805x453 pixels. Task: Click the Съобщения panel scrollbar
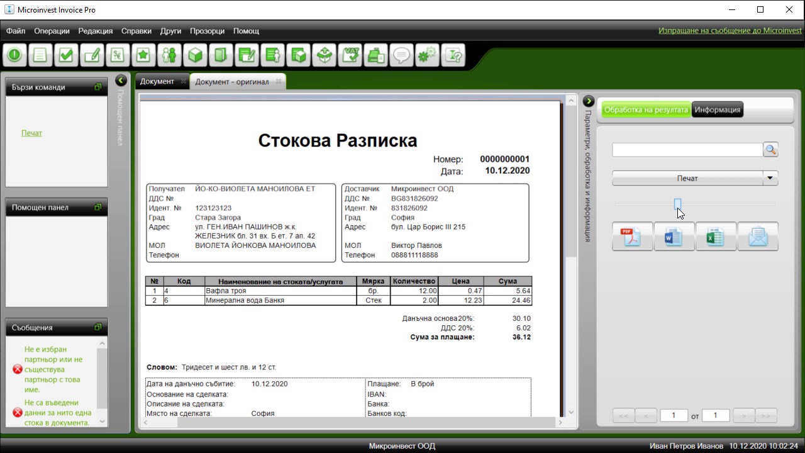102,381
